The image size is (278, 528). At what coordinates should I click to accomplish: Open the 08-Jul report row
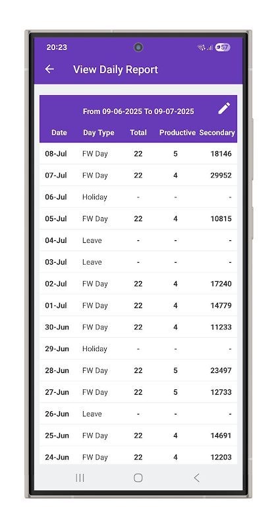coord(138,154)
